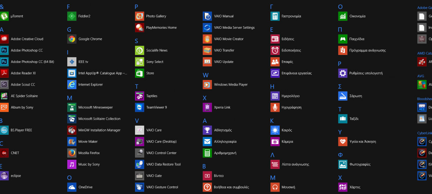Open the Ημερολόγιο calendar icon

pos(275,96)
